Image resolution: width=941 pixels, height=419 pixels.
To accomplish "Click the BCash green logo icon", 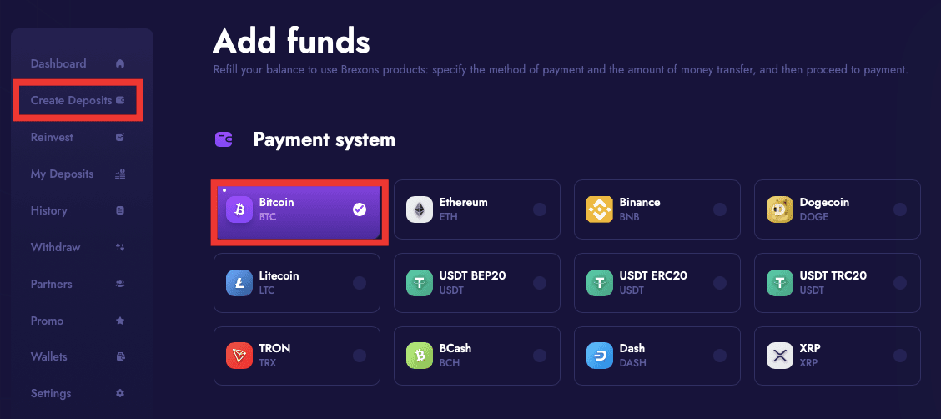I will pyautogui.click(x=420, y=356).
